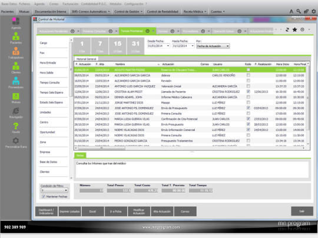Close the Tareas Prioritarias tab with its X
The height and width of the screenshot is (238, 318).
click(x=154, y=31)
